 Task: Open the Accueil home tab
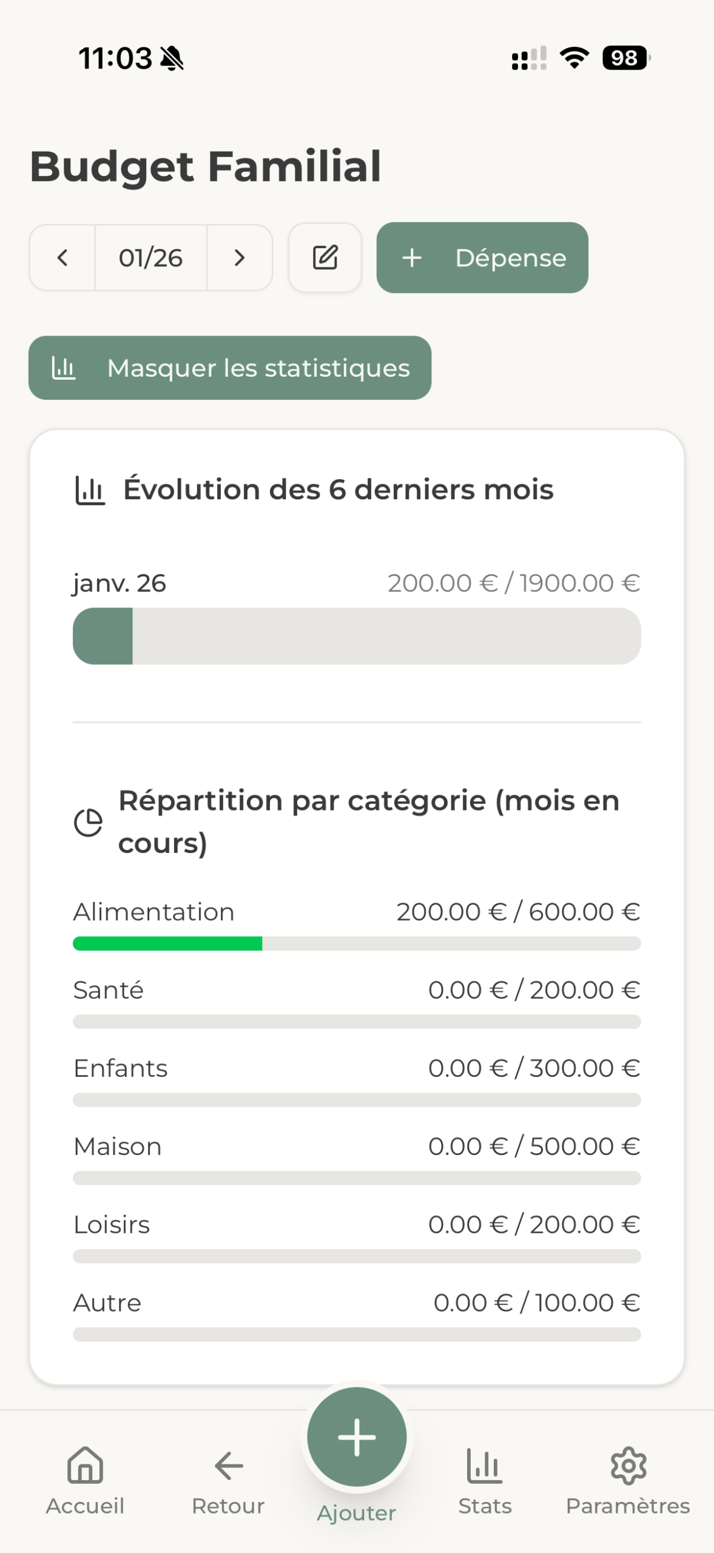(x=85, y=1480)
